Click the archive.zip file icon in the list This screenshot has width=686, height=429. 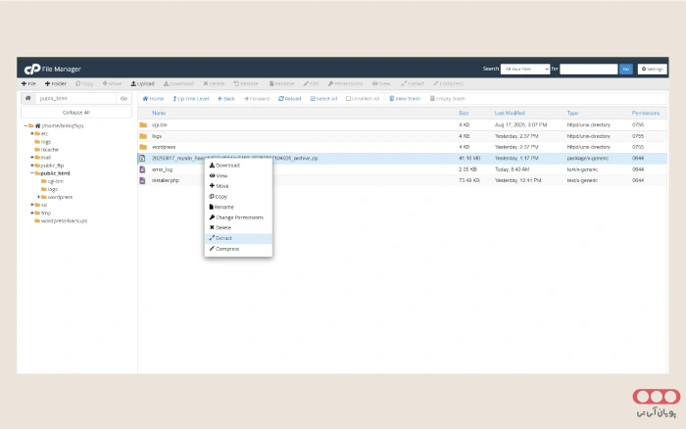pyautogui.click(x=142, y=159)
